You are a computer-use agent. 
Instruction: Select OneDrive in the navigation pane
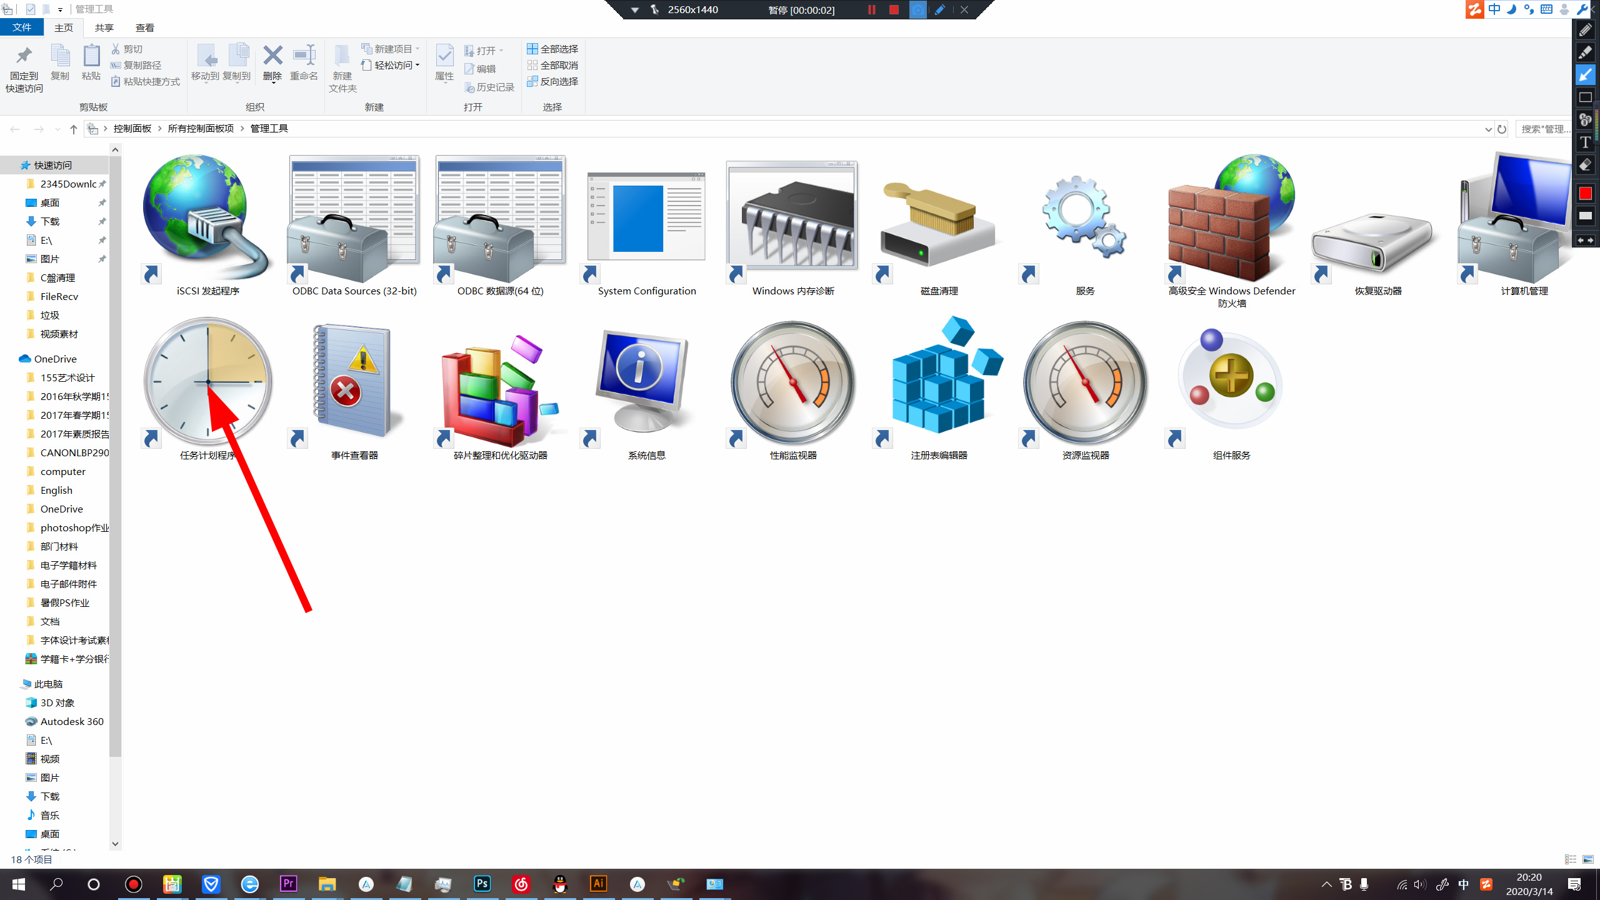tap(55, 359)
